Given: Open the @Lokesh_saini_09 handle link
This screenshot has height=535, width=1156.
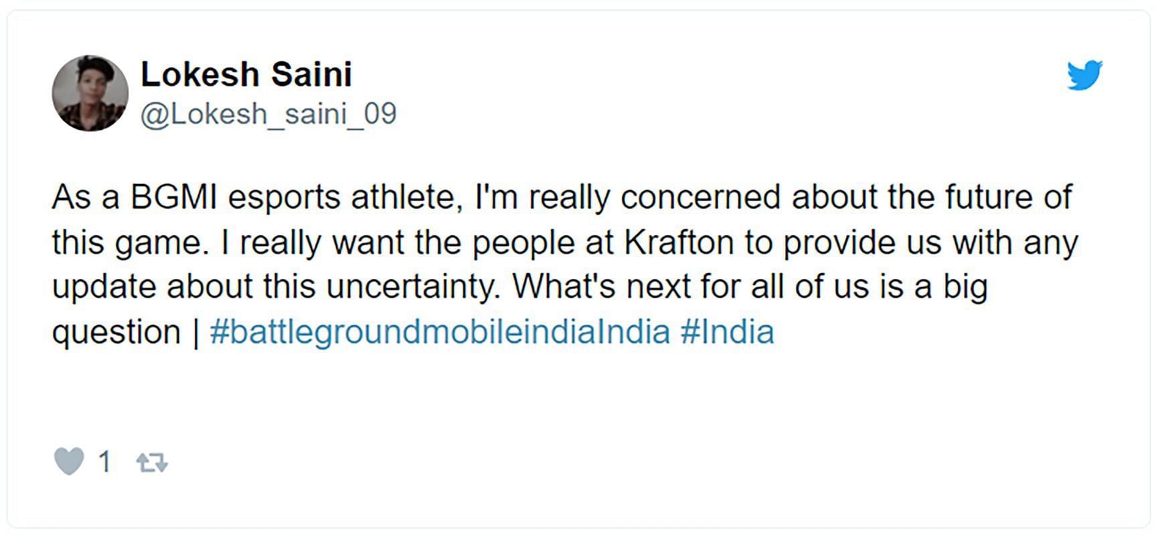Looking at the screenshot, I should coord(268,114).
